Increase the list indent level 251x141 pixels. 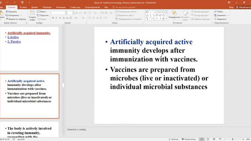point(106,13)
